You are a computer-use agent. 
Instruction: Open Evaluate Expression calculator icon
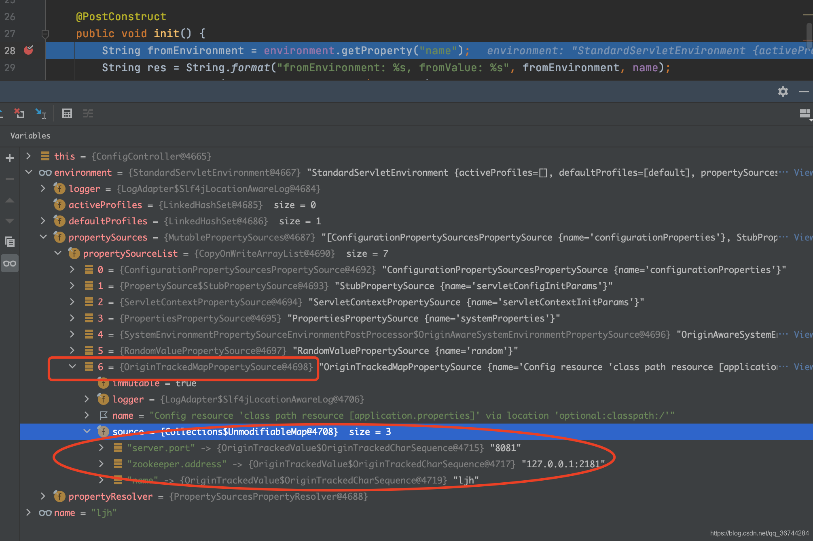(67, 113)
